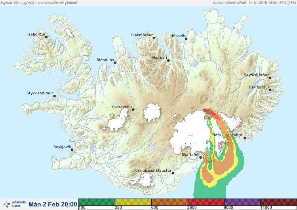The width and height of the screenshot is (297, 210).
Task: Click the 'Mán 2 Feb 20:00' forecast time
Action: pyautogui.click(x=53, y=204)
